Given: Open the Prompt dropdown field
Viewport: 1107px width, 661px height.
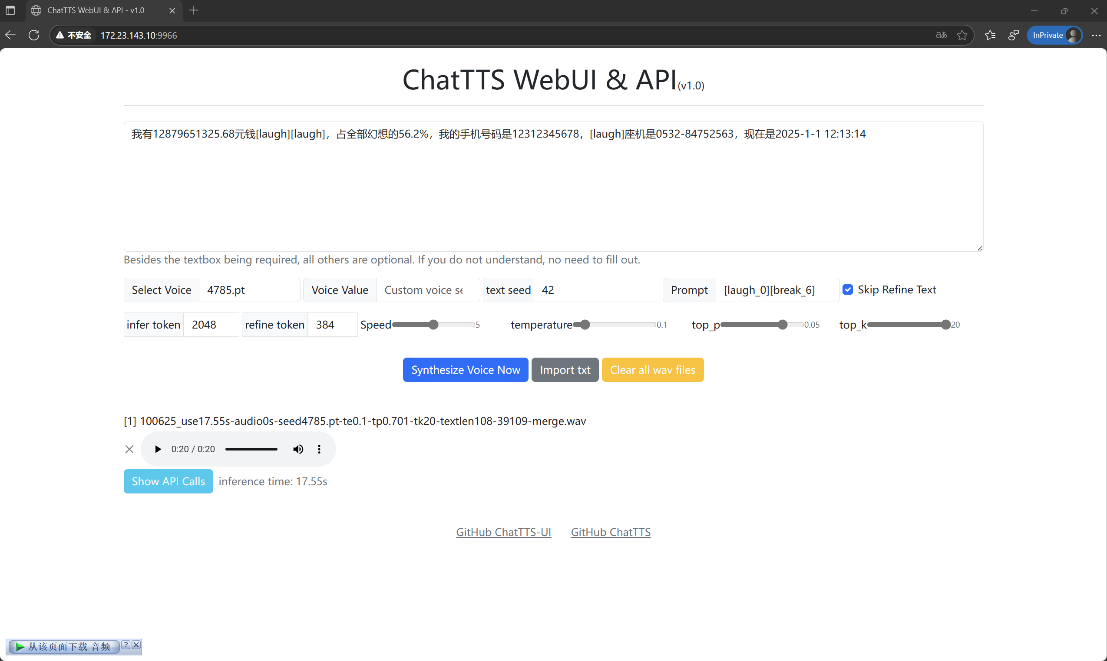Looking at the screenshot, I should (777, 290).
